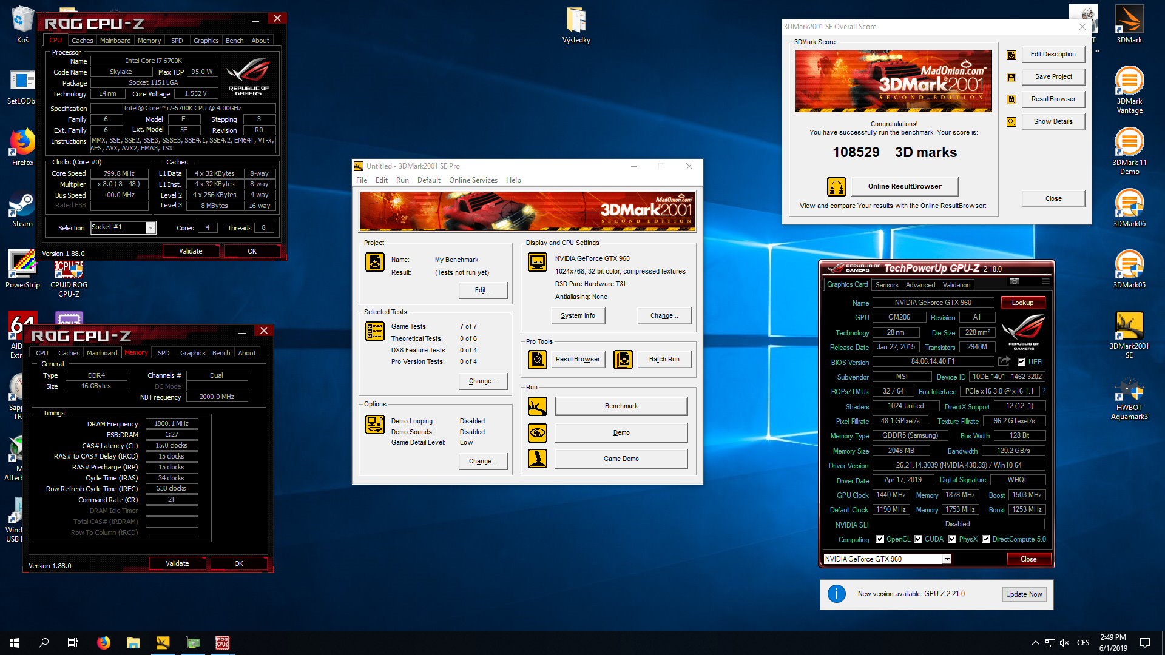Click Change... button in Selected Tests section
The width and height of the screenshot is (1165, 655).
tap(483, 381)
